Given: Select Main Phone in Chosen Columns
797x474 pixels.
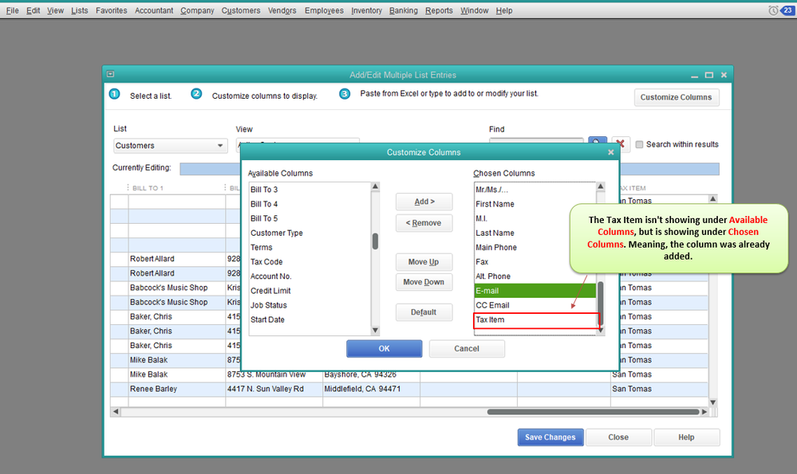Looking at the screenshot, I should tap(535, 247).
